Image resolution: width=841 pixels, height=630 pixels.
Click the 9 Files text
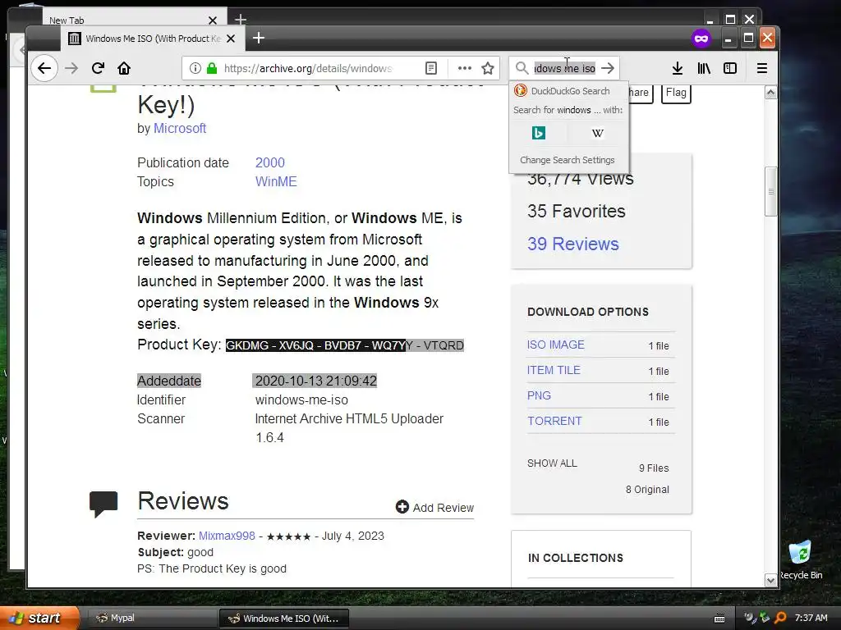(654, 468)
